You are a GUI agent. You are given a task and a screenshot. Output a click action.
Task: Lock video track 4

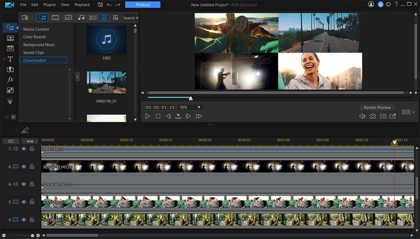[x=32, y=219]
